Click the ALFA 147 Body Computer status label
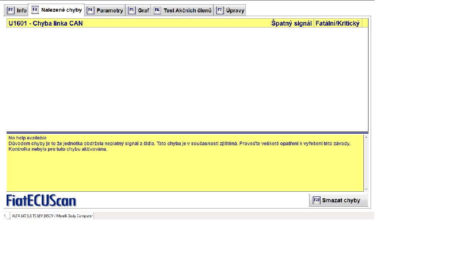468x274 pixels. coord(52,216)
